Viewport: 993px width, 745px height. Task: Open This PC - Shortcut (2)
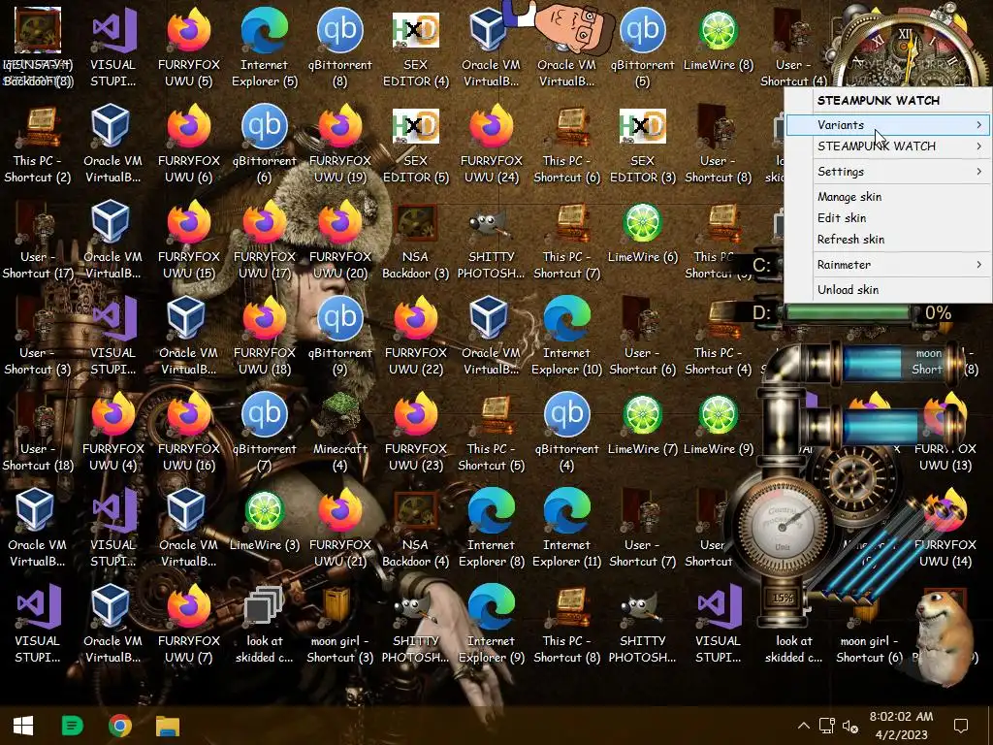tap(38, 145)
